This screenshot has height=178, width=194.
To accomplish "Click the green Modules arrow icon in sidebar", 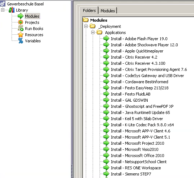I will pos(21,16).
